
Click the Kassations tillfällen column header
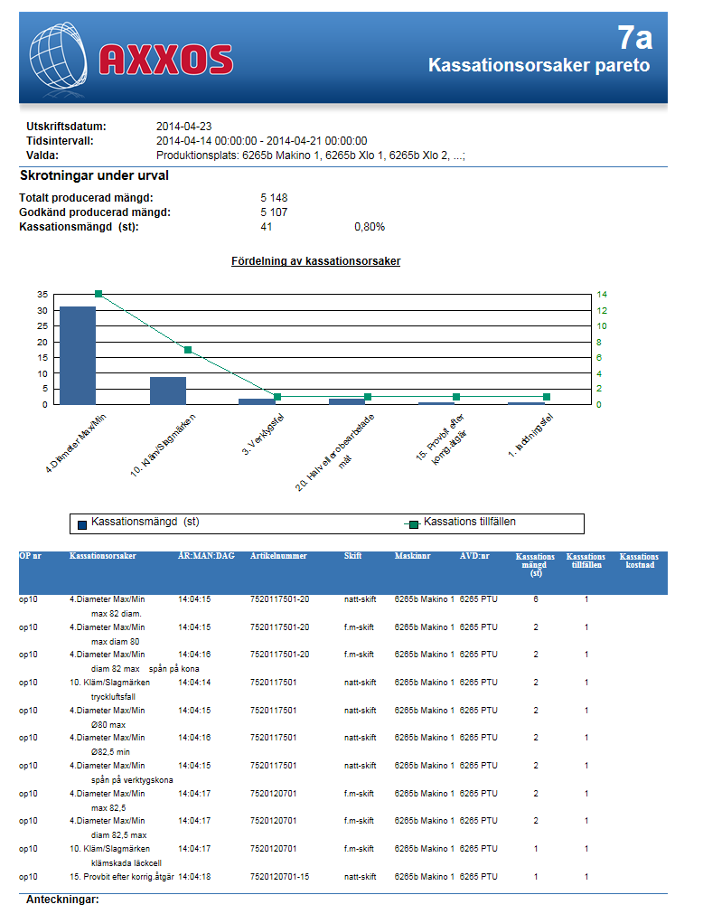click(x=586, y=561)
